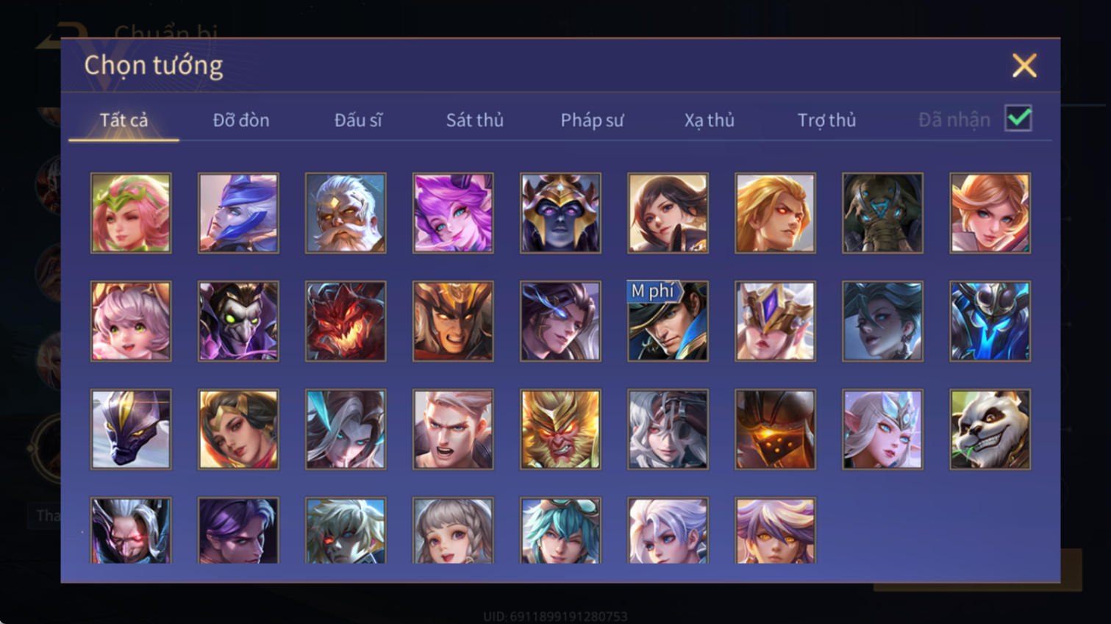Choose the purple-haired cat-eared girl hero
1111x624 pixels.
click(x=453, y=213)
